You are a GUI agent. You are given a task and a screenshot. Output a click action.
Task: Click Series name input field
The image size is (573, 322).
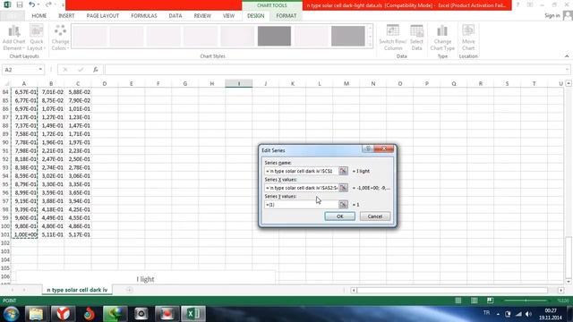coord(302,171)
